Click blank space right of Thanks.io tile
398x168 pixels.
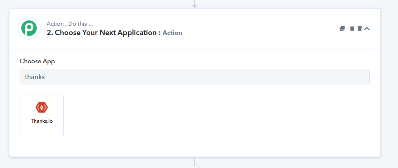tap(216, 115)
